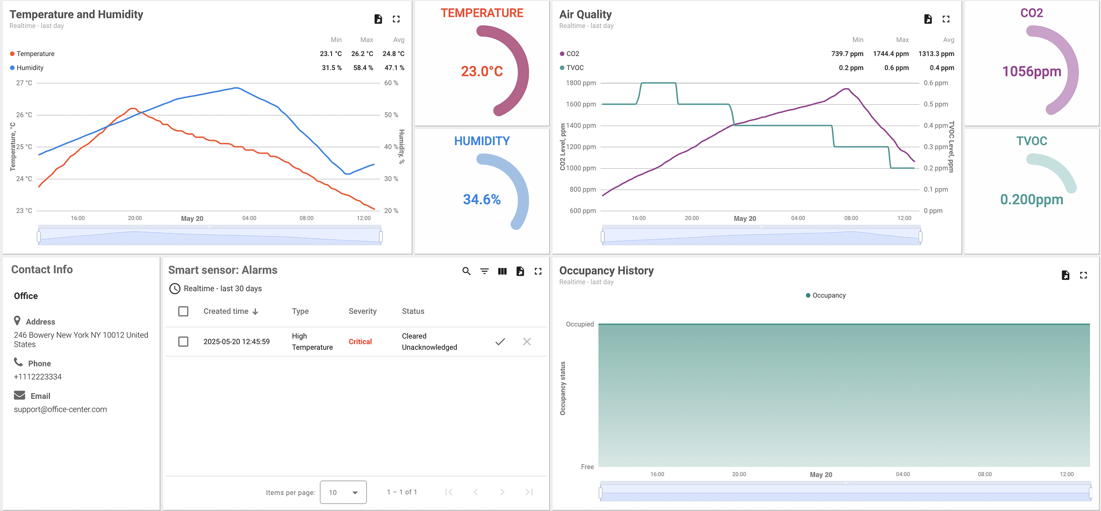Click the support@office-center.com email link
Image resolution: width=1101 pixels, height=511 pixels.
[60, 409]
